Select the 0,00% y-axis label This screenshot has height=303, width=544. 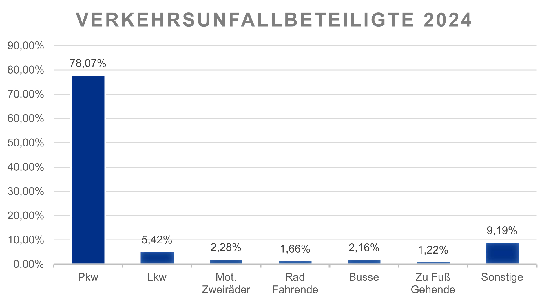[x=28, y=264]
